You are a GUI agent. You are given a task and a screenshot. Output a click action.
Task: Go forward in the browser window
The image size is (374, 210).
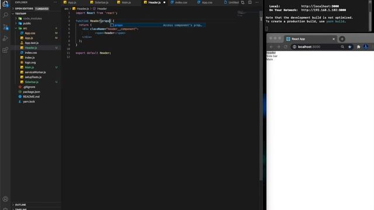(x=278, y=47)
